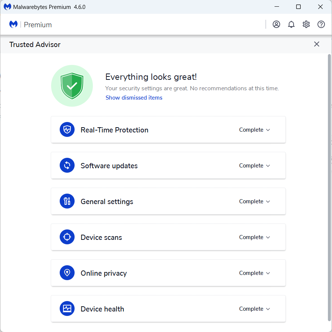
Task: Click the Device scans crosshair icon
Action: [67, 237]
